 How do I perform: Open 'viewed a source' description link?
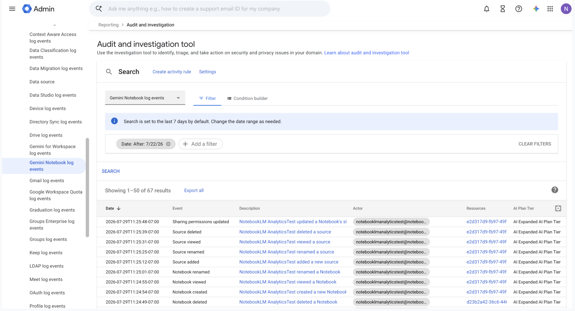(285, 242)
